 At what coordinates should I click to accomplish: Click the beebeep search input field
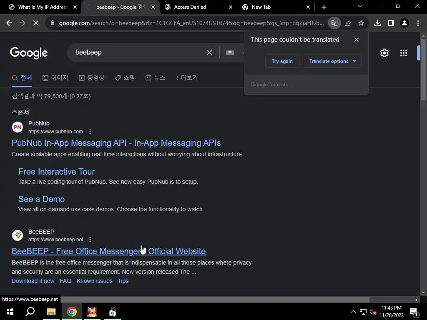click(139, 52)
